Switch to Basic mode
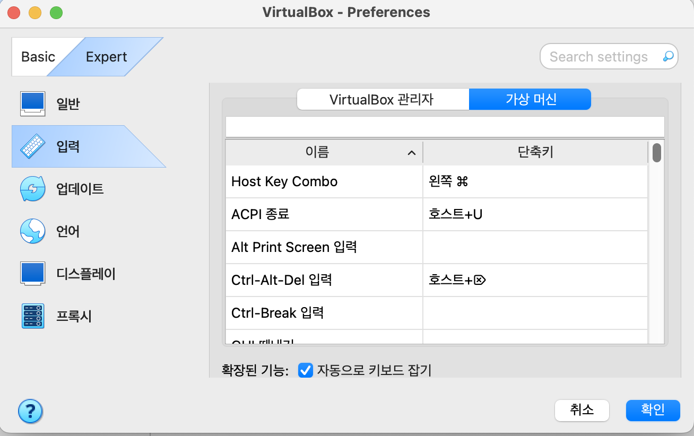 38,57
